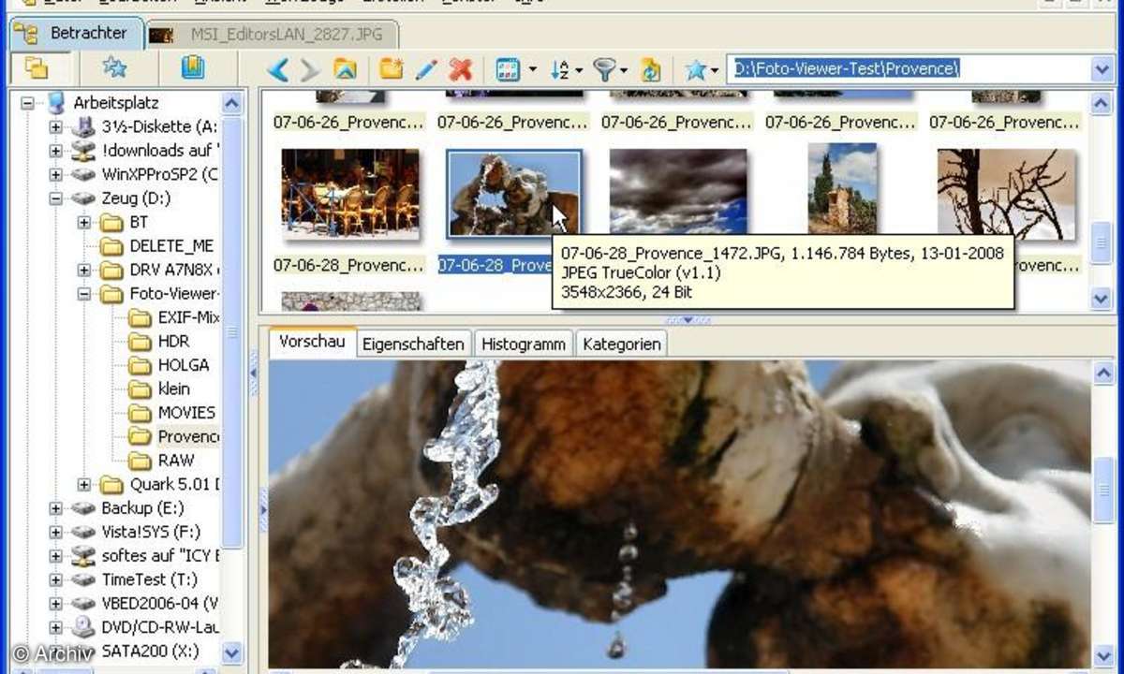Go up to the parent folder
Image resolution: width=1124 pixels, height=674 pixels.
[x=346, y=69]
